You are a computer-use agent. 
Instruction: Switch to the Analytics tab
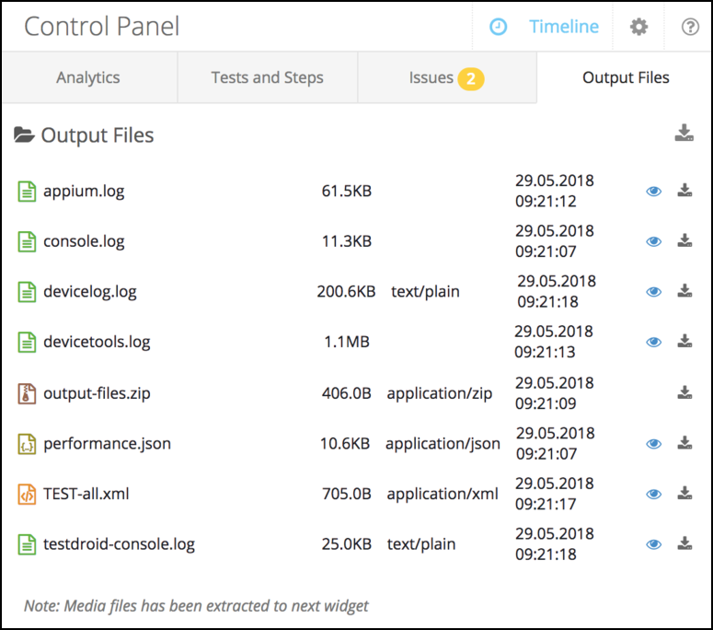pos(88,77)
